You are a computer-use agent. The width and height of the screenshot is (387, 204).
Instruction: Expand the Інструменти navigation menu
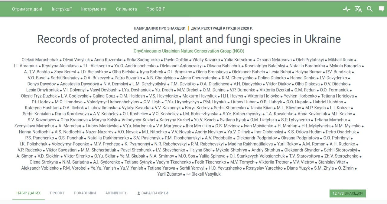coord(94,9)
